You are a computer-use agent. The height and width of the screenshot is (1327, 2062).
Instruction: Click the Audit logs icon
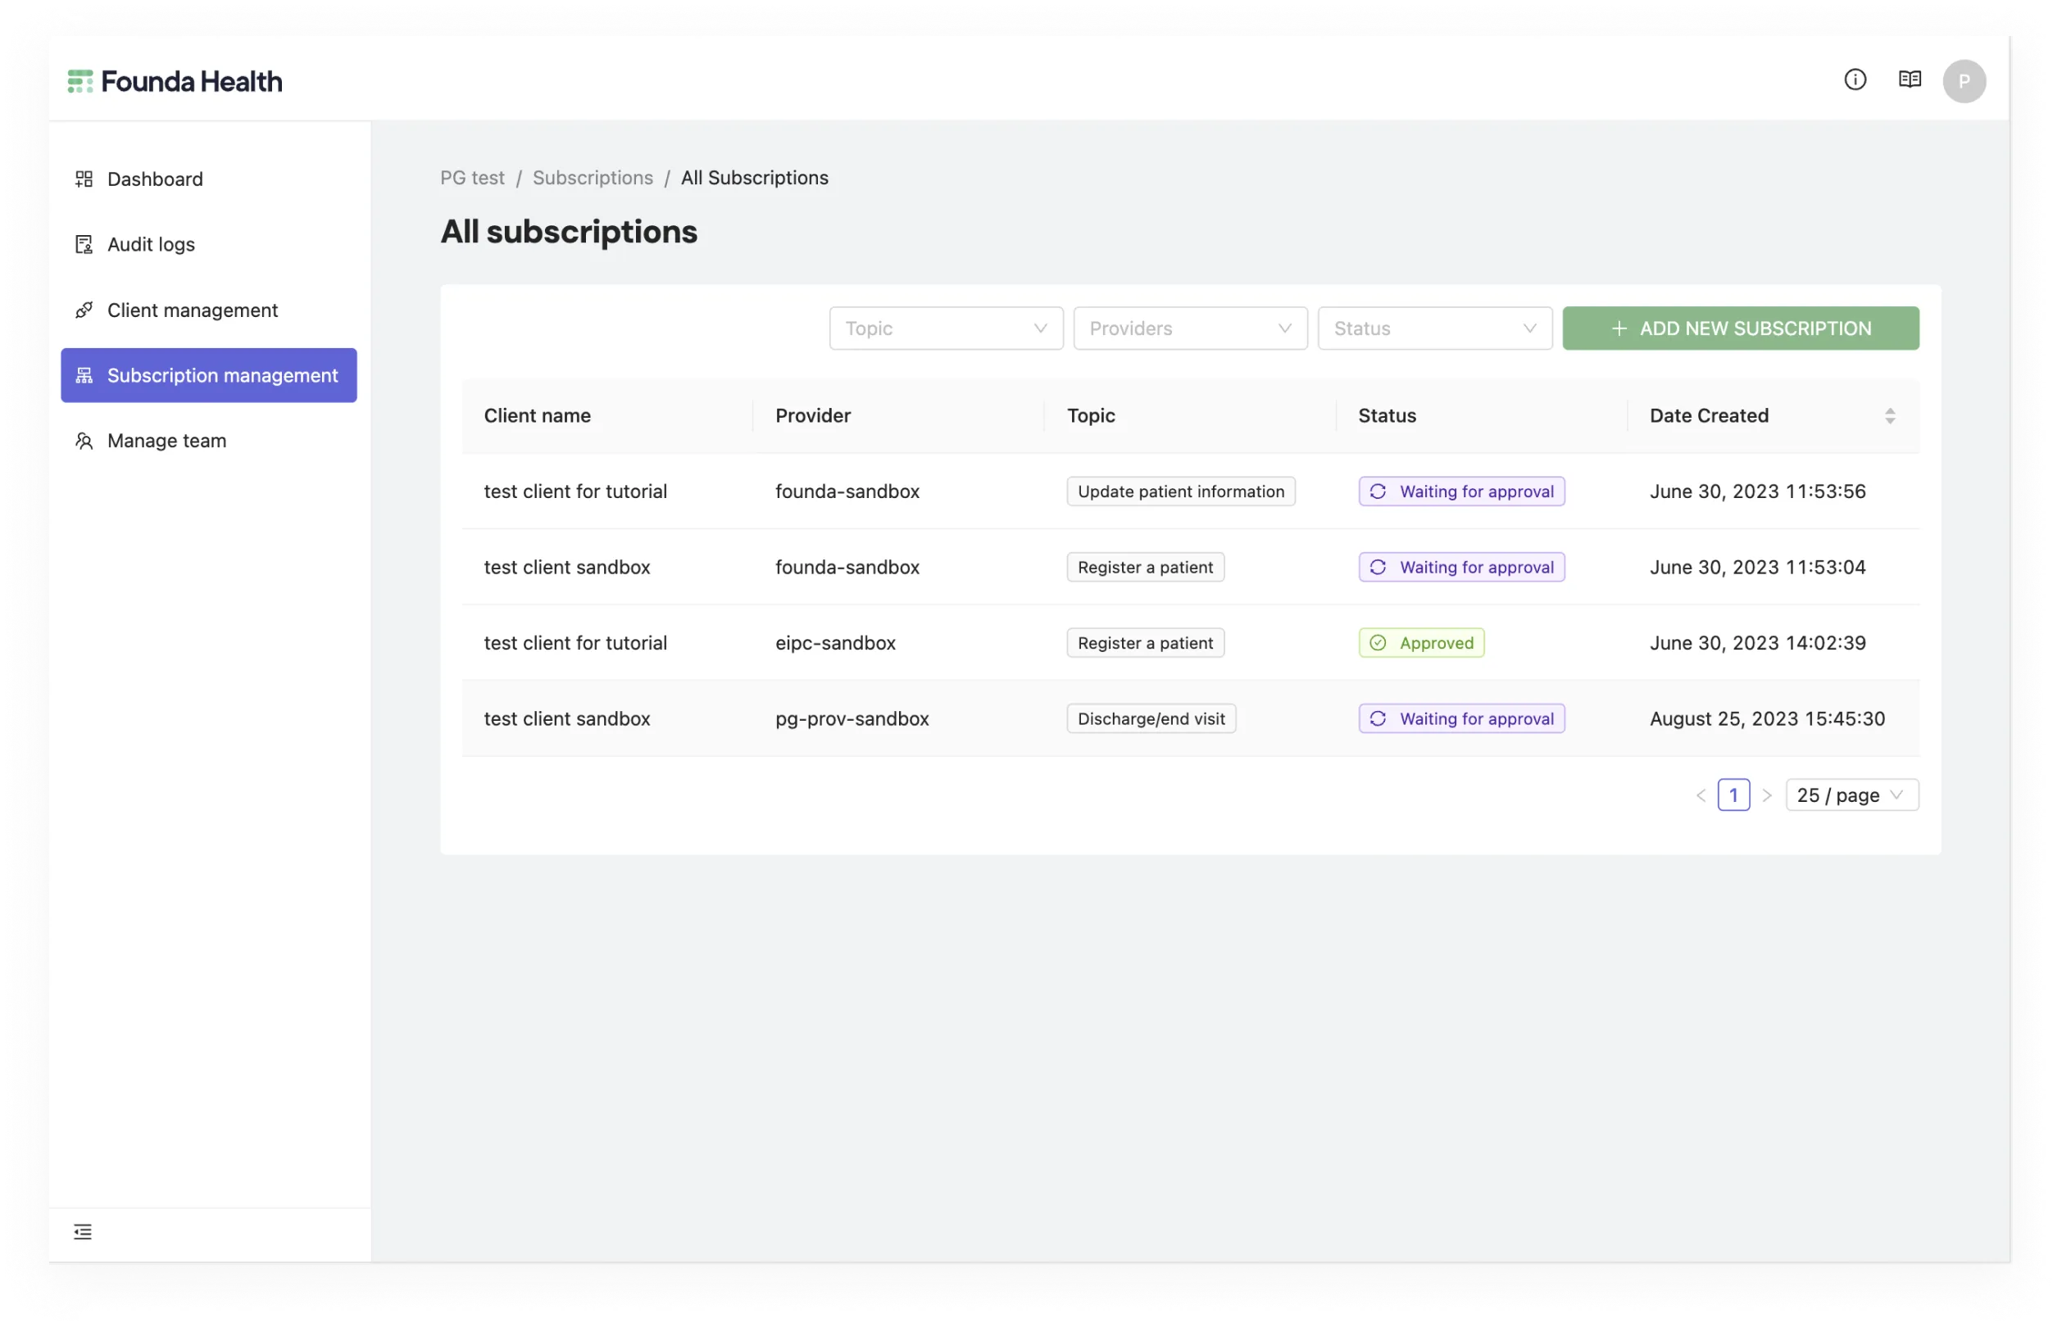(x=84, y=244)
